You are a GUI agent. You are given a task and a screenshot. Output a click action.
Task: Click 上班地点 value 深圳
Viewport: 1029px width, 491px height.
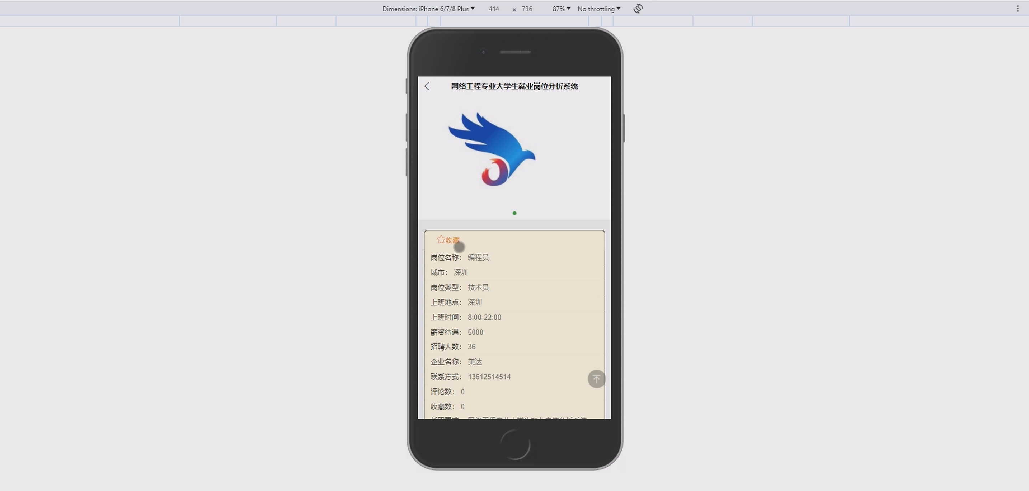pyautogui.click(x=475, y=302)
